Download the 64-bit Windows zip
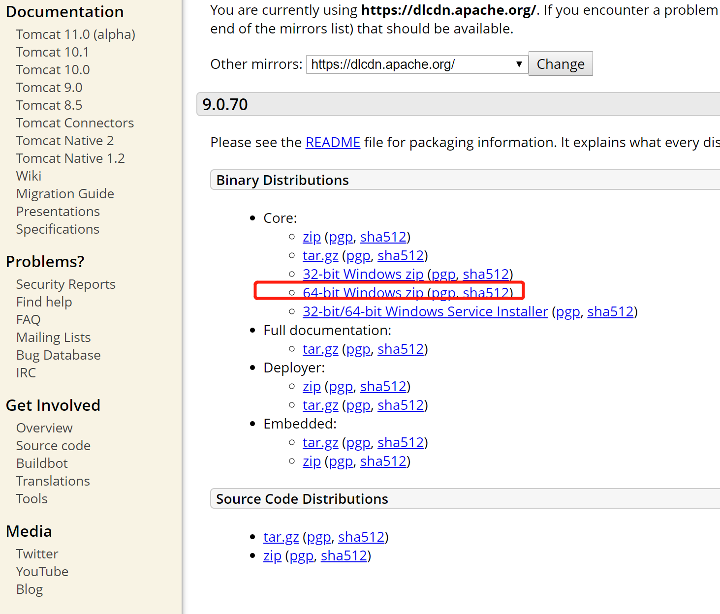This screenshot has height=614, width=720. pyautogui.click(x=363, y=293)
